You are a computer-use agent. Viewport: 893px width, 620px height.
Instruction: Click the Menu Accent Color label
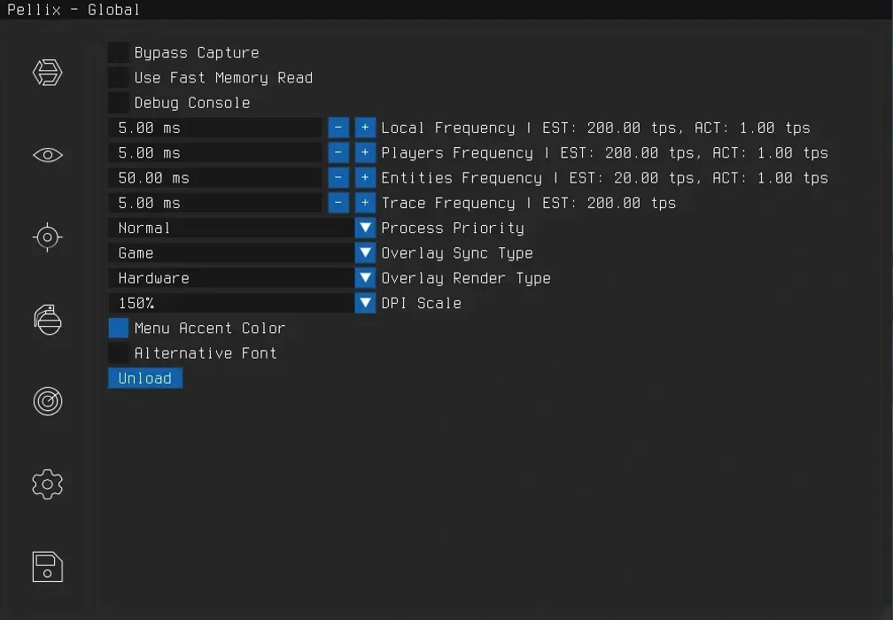pyautogui.click(x=210, y=328)
